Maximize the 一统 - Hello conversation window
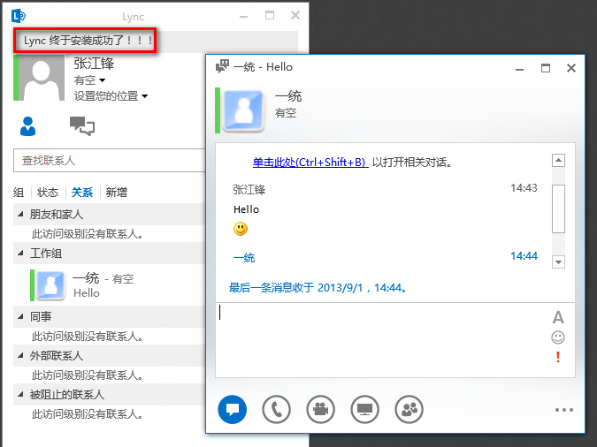This screenshot has height=447, width=597. coord(546,68)
